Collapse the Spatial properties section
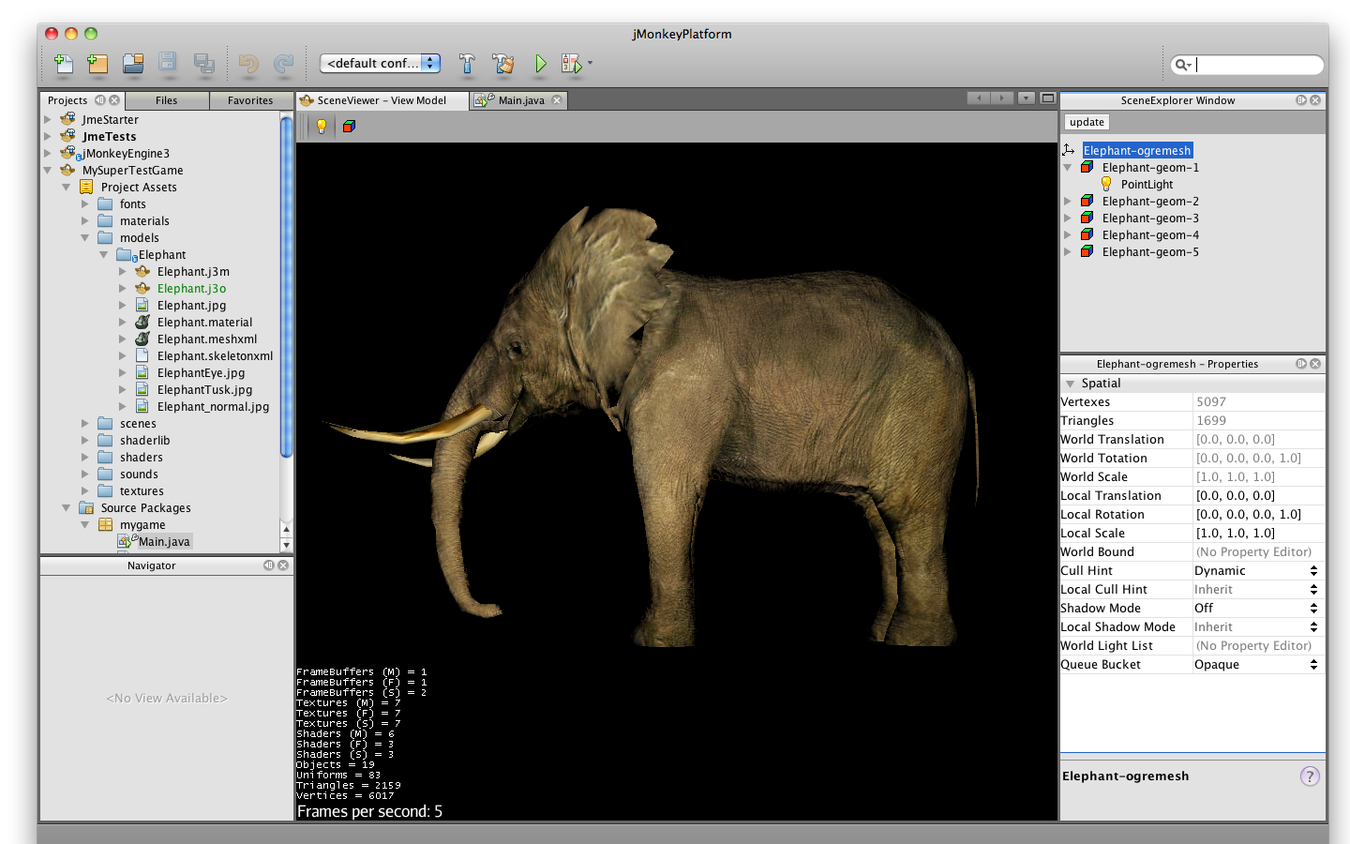Image resolution: width=1350 pixels, height=844 pixels. 1071,383
